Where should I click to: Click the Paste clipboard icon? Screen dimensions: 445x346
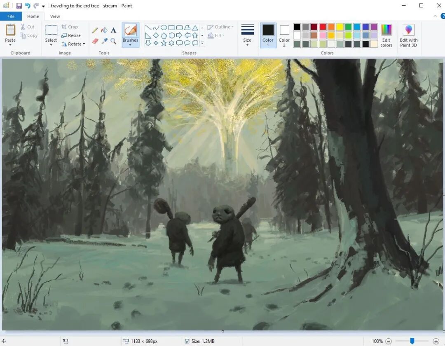click(x=10, y=30)
